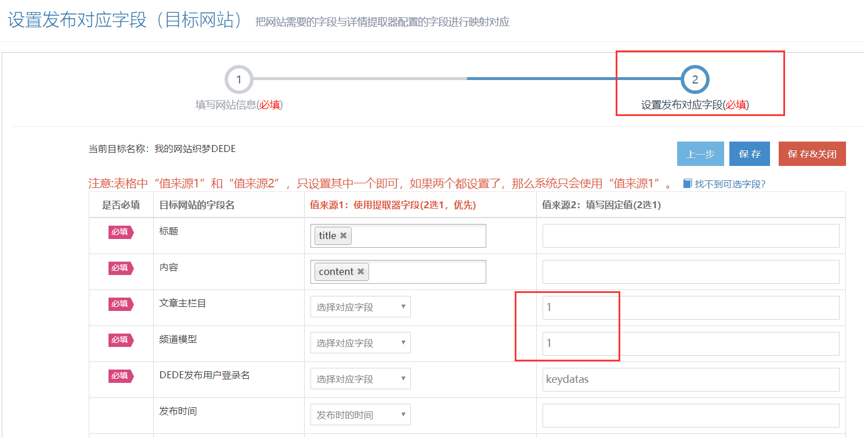Click the 是否必填 column header
This screenshot has width=864, height=438.
point(121,205)
